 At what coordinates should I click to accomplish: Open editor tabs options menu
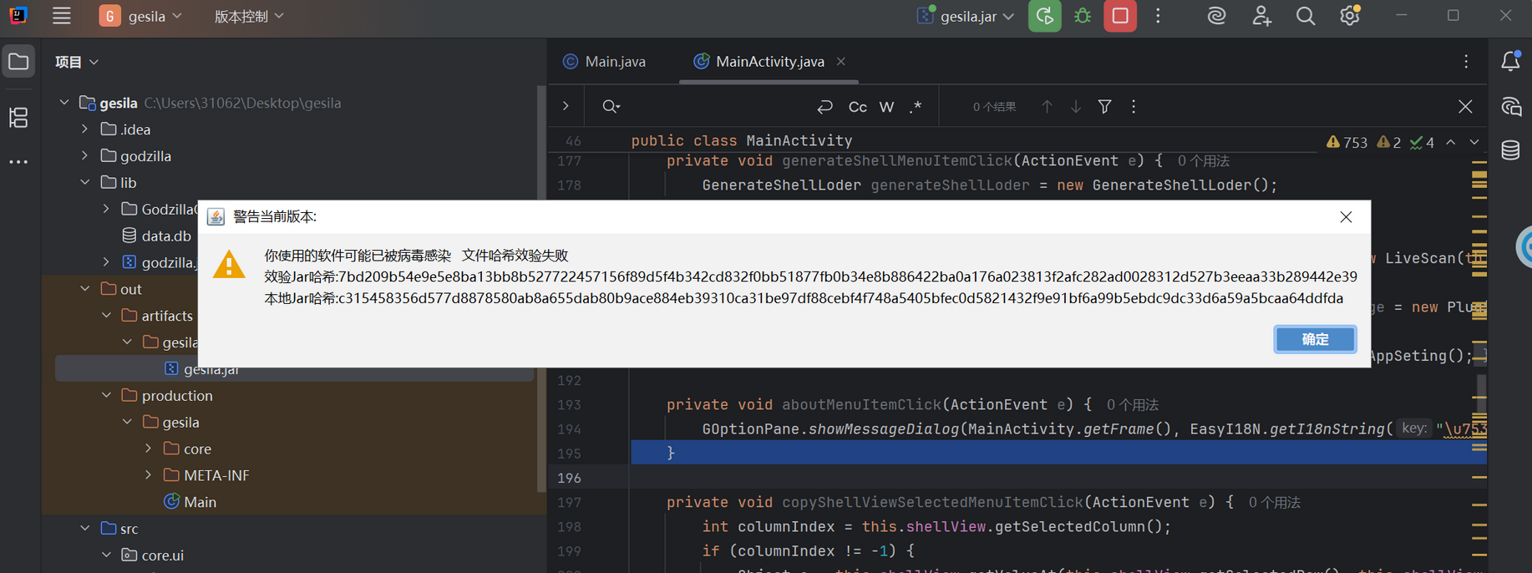click(x=1466, y=62)
